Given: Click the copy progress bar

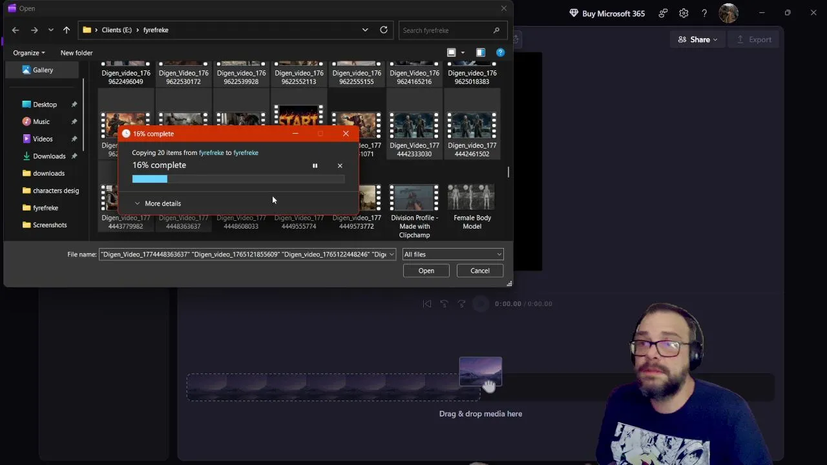Looking at the screenshot, I should pos(238,179).
